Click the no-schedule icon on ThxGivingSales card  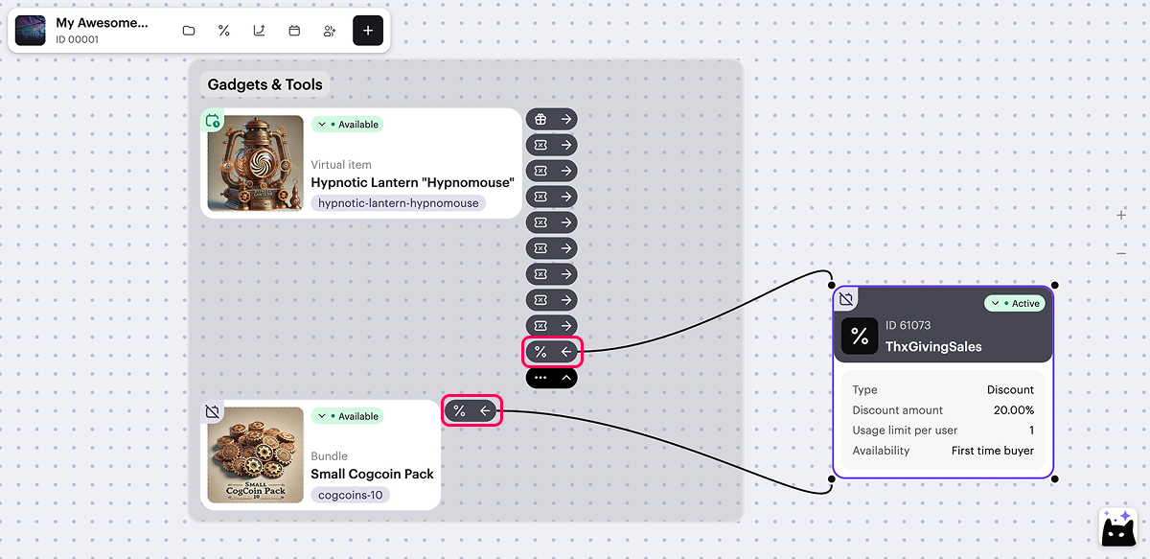(x=846, y=299)
